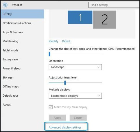
Task: Switch to Power & sleep settings
Action: coord(12,68)
